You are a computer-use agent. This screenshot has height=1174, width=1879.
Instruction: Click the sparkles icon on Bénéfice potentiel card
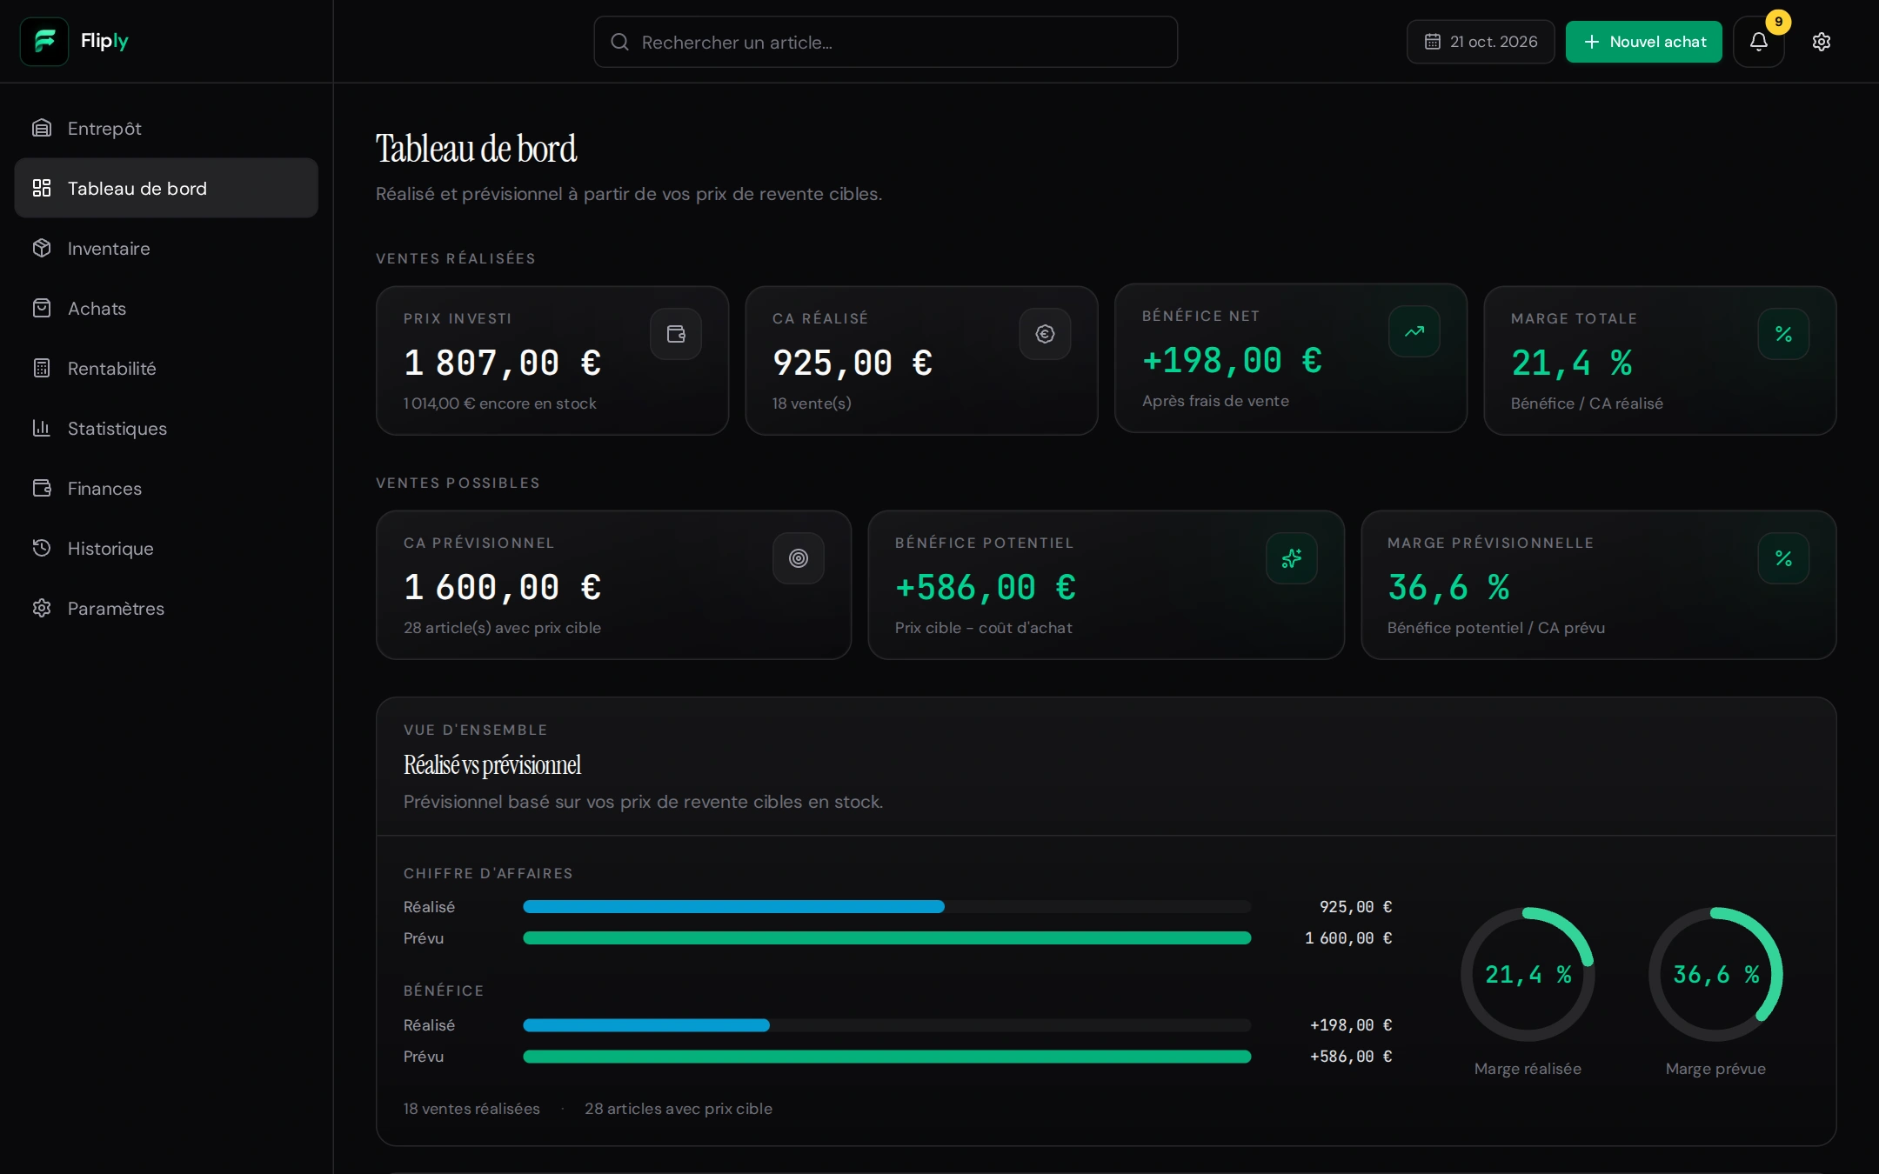tap(1292, 558)
